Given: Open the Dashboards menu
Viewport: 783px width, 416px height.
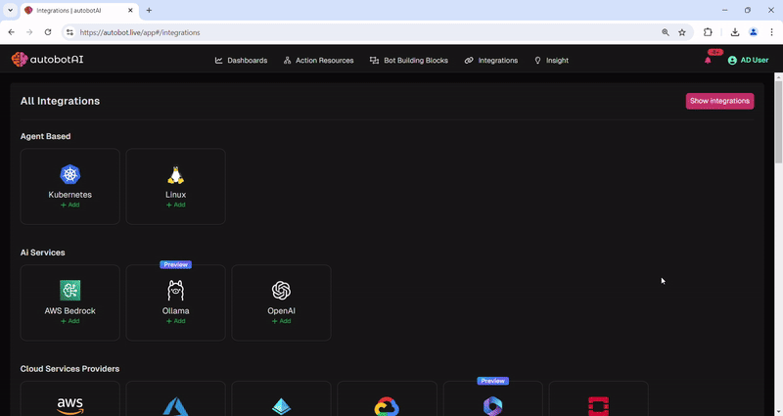Looking at the screenshot, I should click(241, 61).
